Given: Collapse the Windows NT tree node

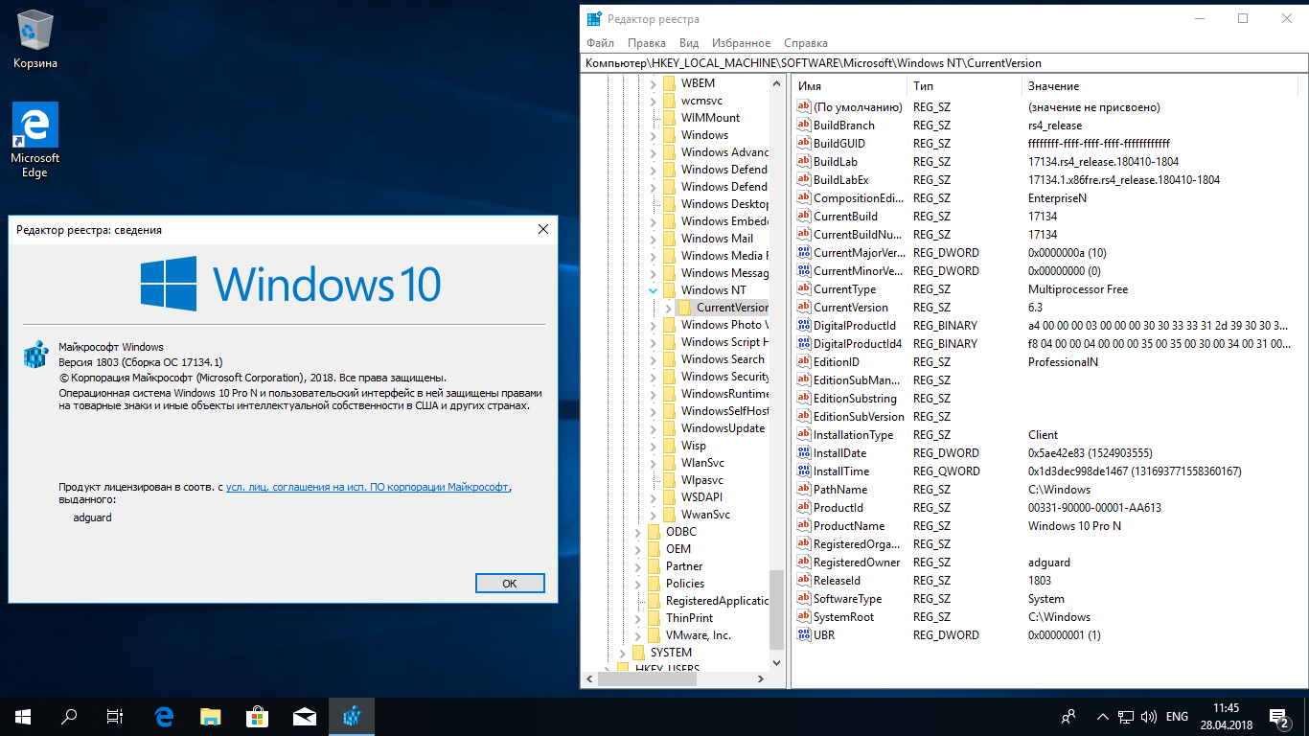Looking at the screenshot, I should click(x=654, y=290).
